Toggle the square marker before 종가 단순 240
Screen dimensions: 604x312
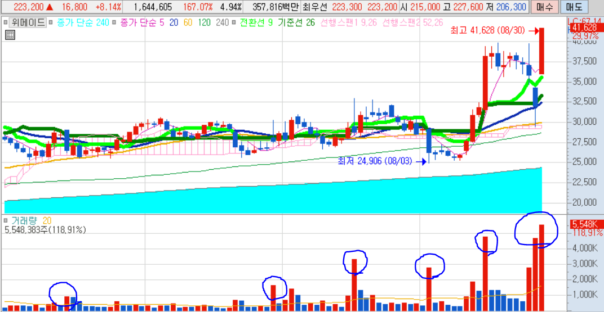(x=52, y=23)
